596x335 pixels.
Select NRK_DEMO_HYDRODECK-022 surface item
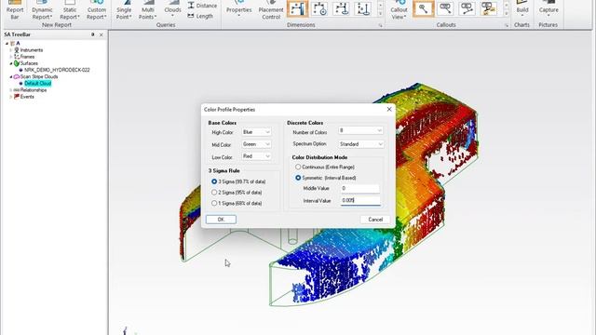point(57,70)
